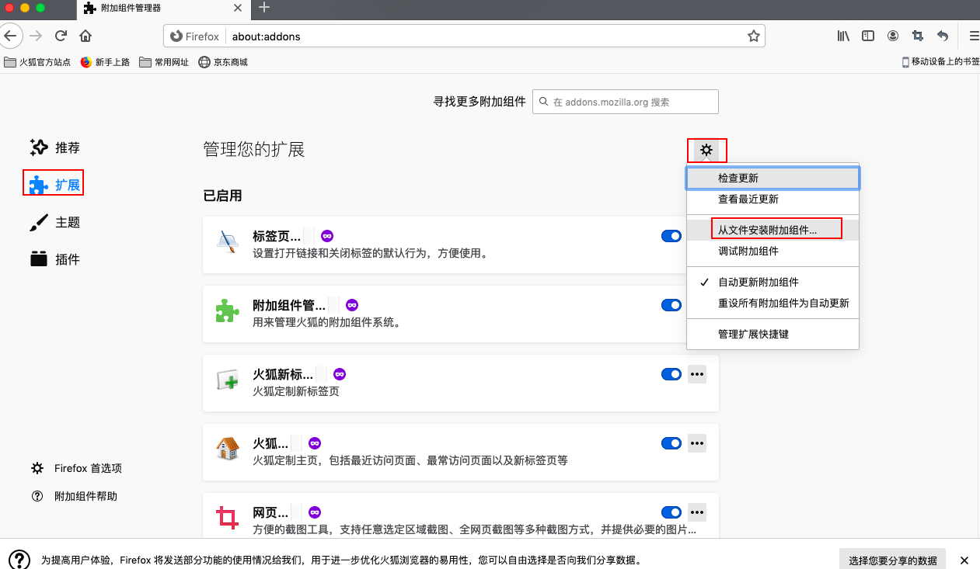Image resolution: width=980 pixels, height=569 pixels.
Task: Reload the current page
Action: click(x=61, y=36)
